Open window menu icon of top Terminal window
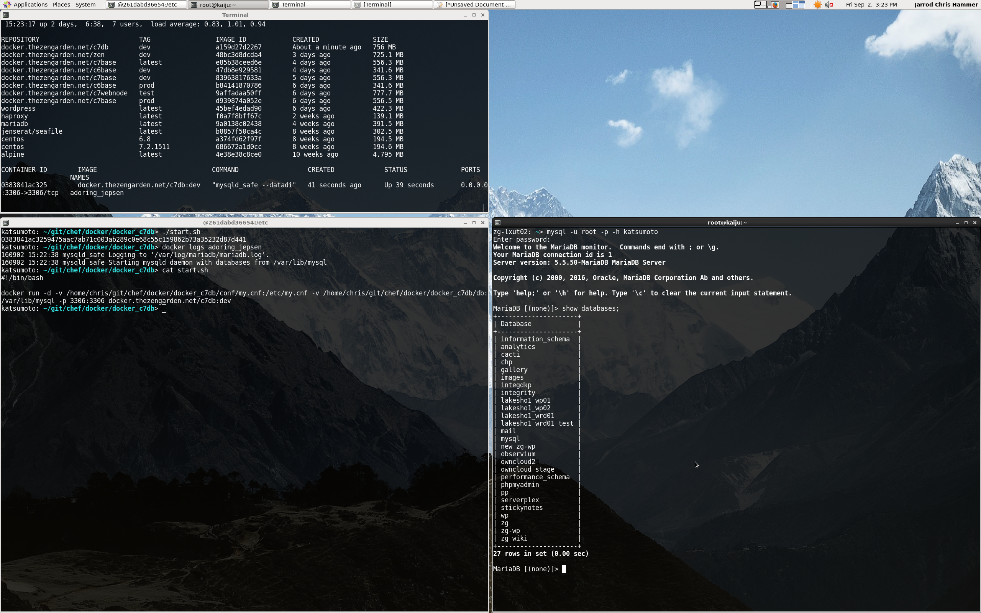This screenshot has height=613, width=981. (x=5, y=15)
